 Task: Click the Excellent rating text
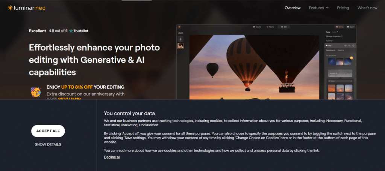coord(37,31)
